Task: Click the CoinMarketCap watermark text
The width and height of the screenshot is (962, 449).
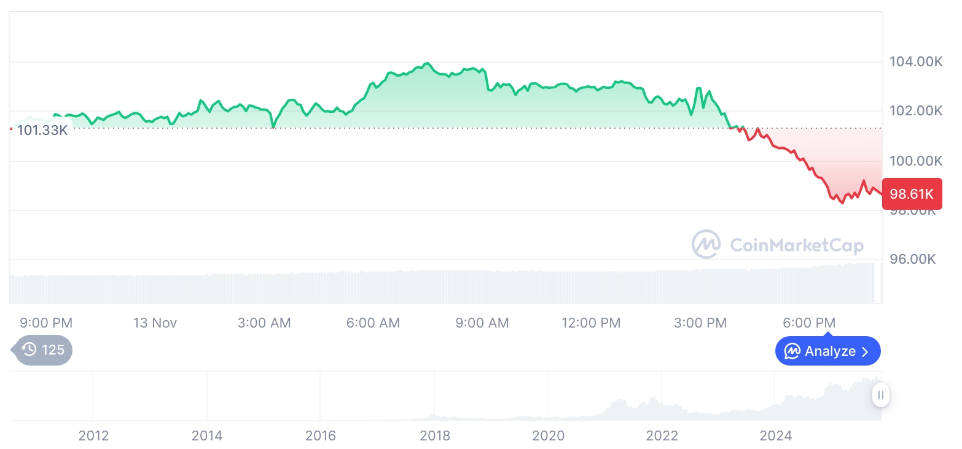Action: pyautogui.click(x=797, y=245)
